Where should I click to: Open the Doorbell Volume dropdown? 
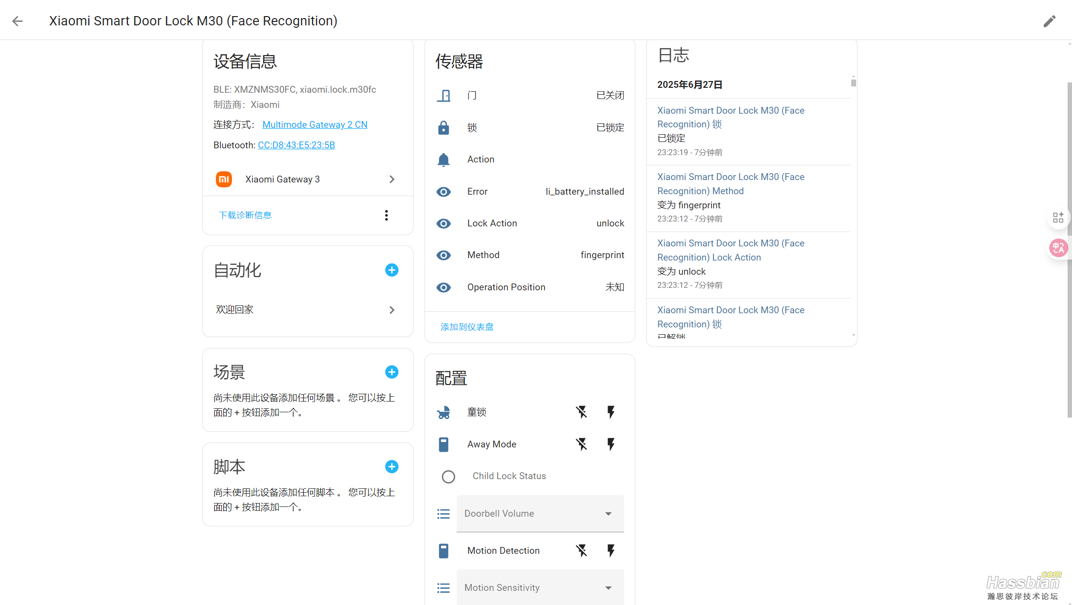tap(540, 514)
